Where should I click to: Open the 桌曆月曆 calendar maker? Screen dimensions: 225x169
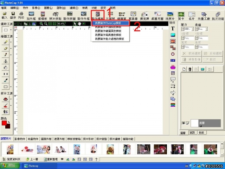pyautogui.click(x=157, y=15)
